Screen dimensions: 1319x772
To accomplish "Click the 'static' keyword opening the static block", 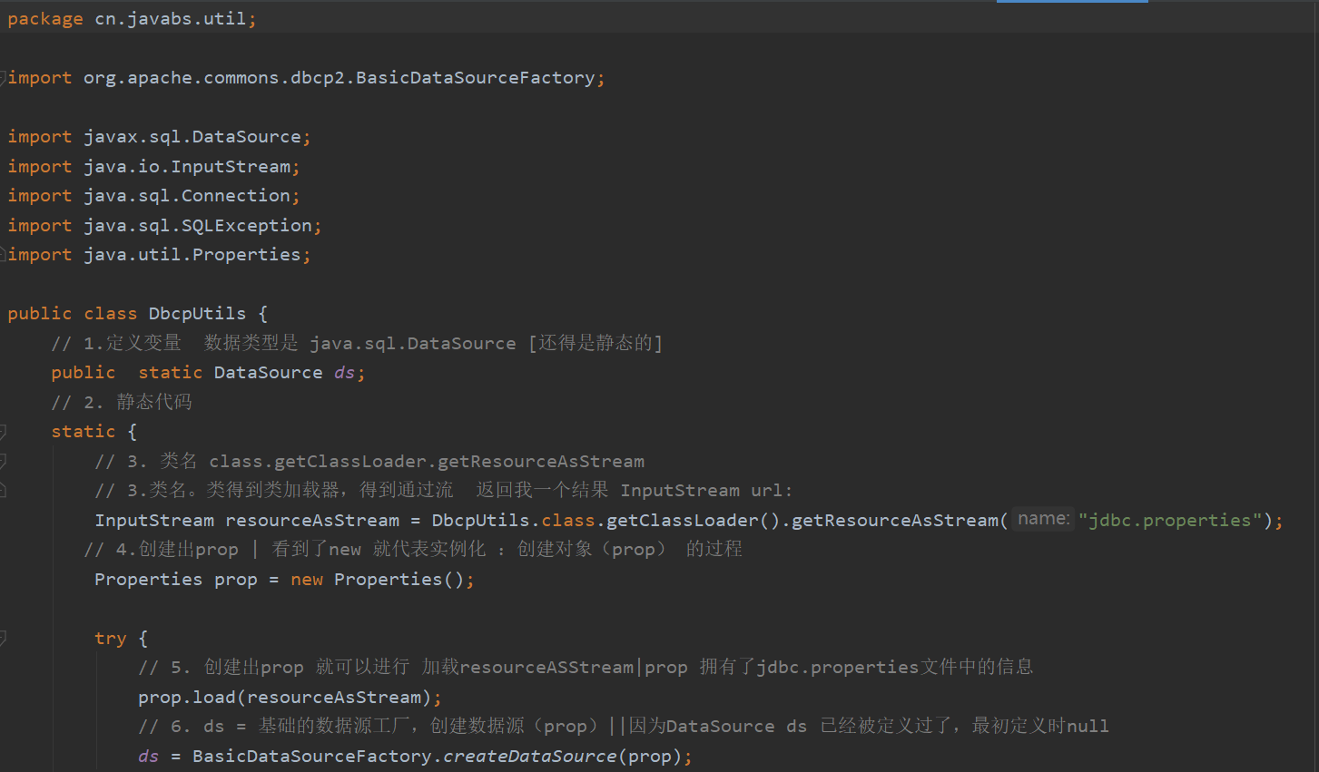I will coord(84,432).
